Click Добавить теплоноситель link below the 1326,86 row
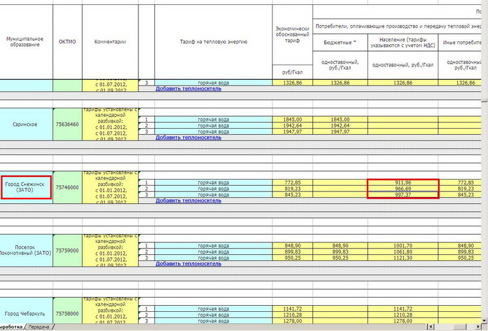488x331 pixels. click(x=188, y=89)
